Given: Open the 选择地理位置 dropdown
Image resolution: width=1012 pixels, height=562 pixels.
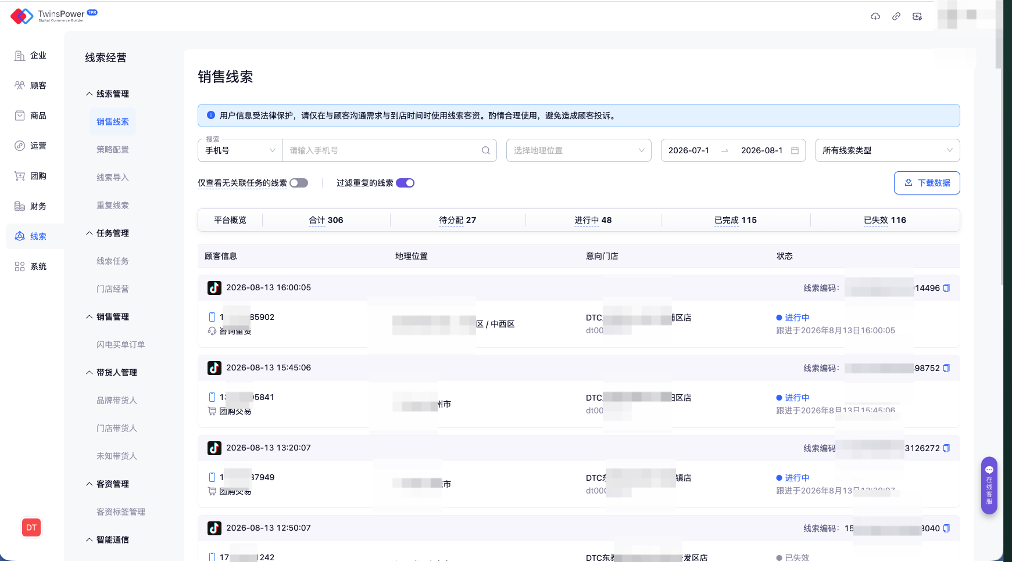Looking at the screenshot, I should click(579, 150).
